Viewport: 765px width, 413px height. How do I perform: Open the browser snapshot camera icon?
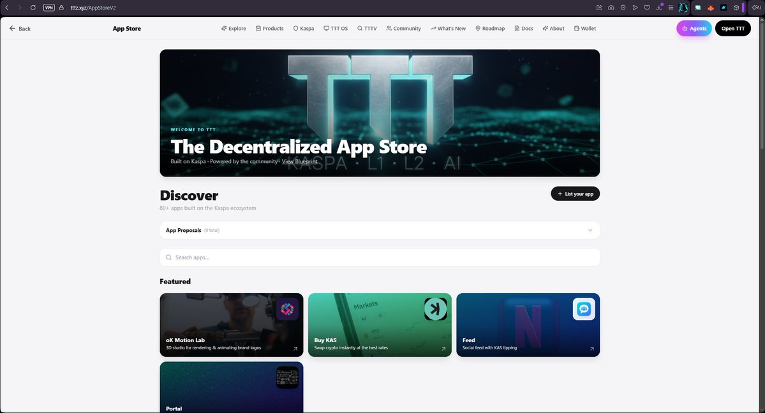pos(611,8)
